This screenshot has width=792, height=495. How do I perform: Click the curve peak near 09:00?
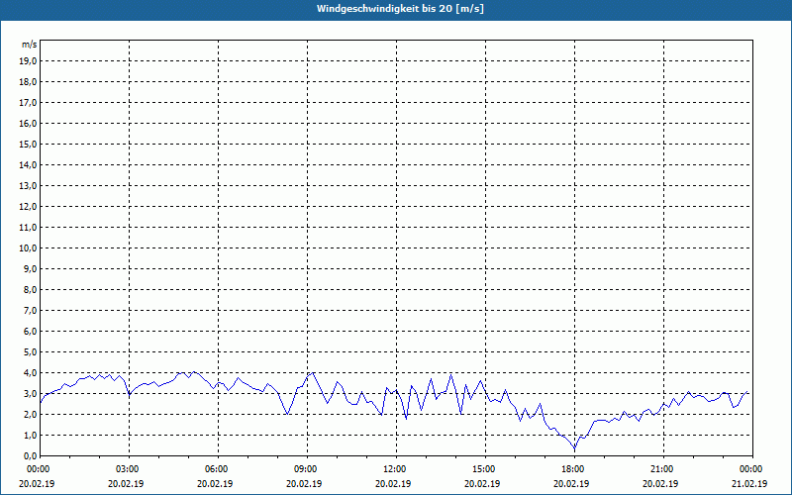pyautogui.click(x=313, y=373)
